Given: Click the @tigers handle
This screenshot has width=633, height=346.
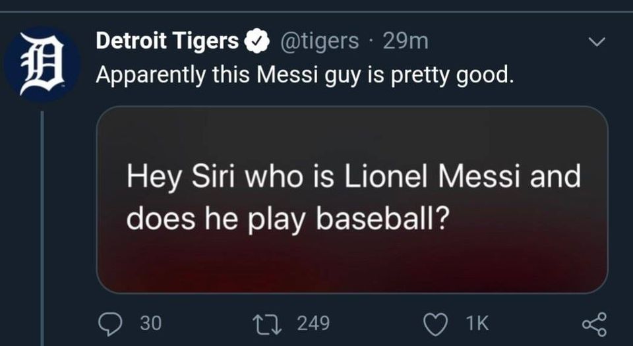Looking at the screenshot, I should (x=320, y=42).
